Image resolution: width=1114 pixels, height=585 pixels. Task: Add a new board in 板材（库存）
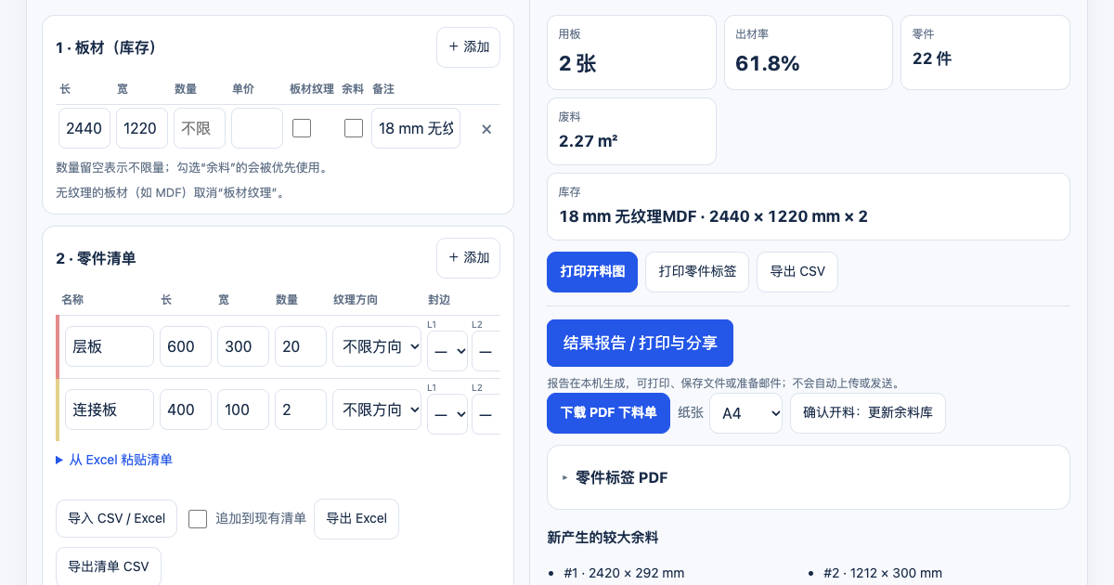tap(469, 46)
